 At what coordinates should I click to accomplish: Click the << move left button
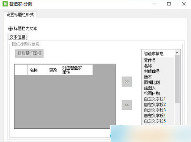(x=127, y=105)
